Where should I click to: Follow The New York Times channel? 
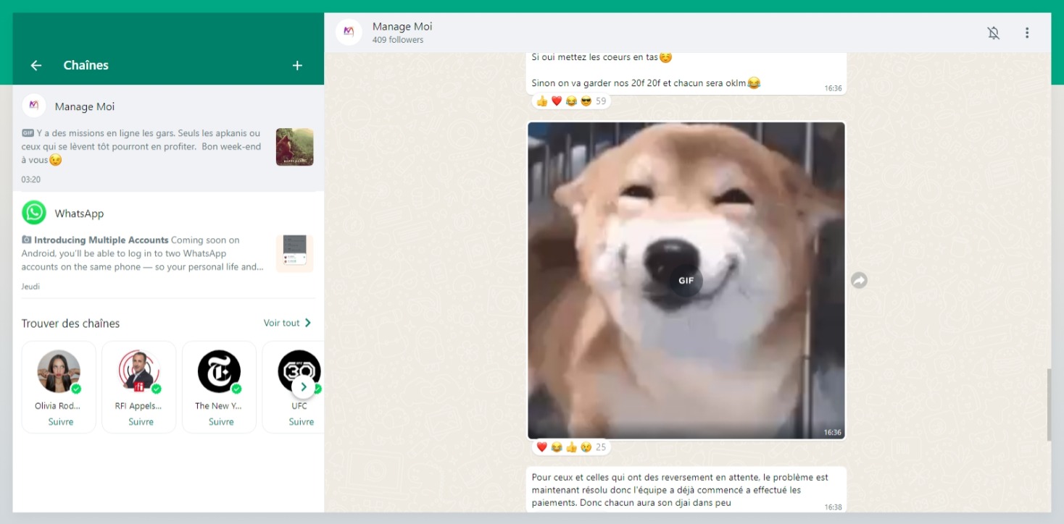[x=221, y=422]
